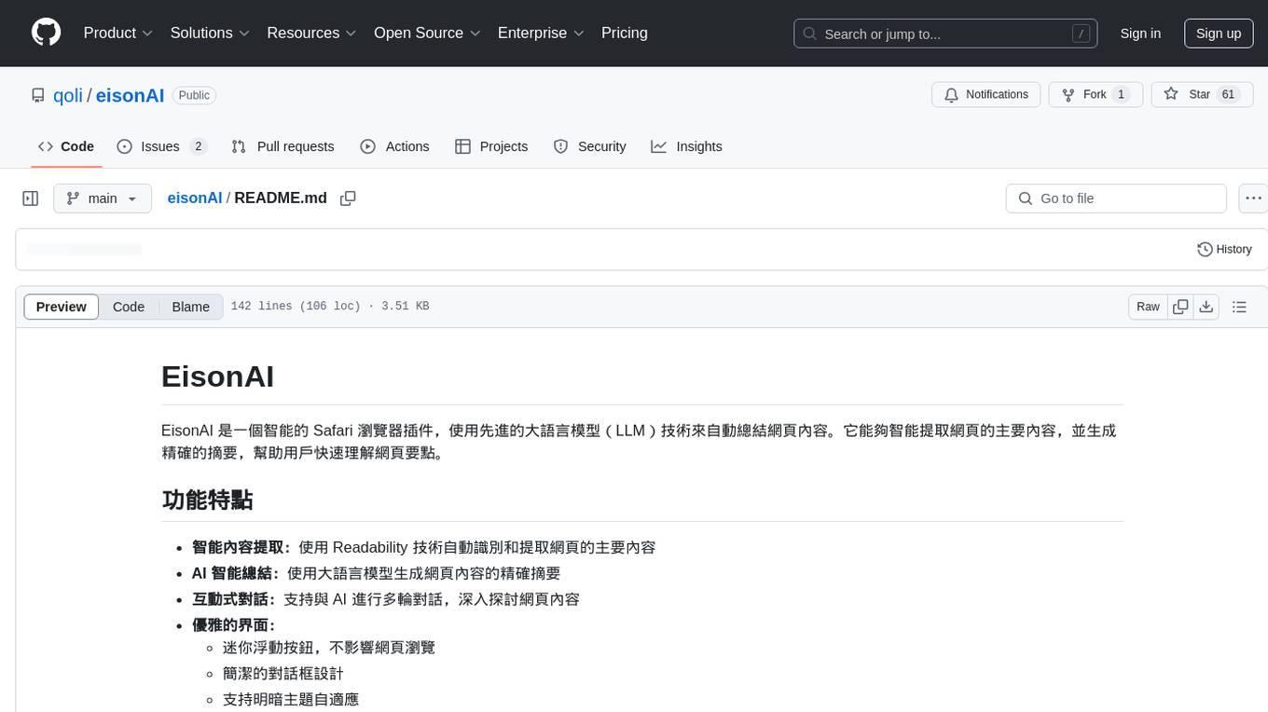This screenshot has height=712, width=1268.
Task: Go to eisonAI root in breadcrumb
Action: pyautogui.click(x=195, y=199)
